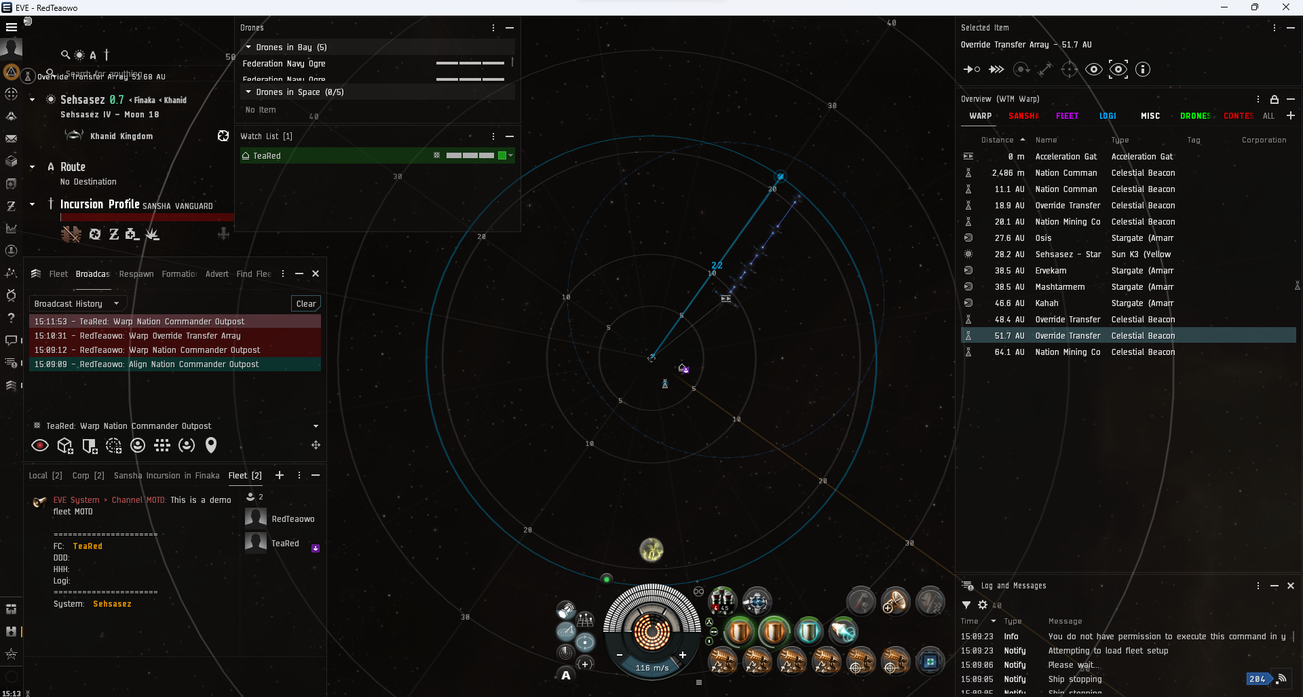
Task: Click the Lock Target crosshair icon
Action: (1070, 69)
